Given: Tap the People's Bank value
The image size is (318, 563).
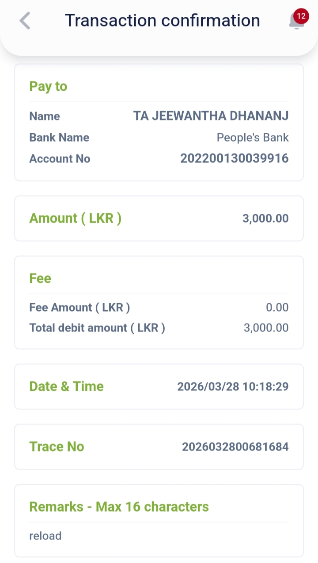Looking at the screenshot, I should click(252, 137).
